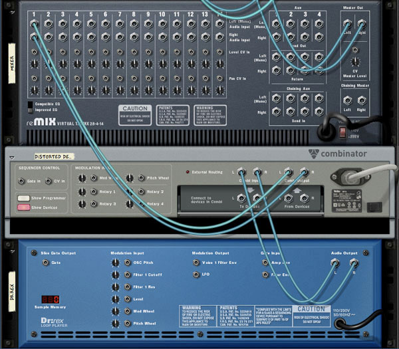399x349 pixels.
Task: Click Dr.rex Voice 1 Filter Env output jack
Action: [196, 263]
